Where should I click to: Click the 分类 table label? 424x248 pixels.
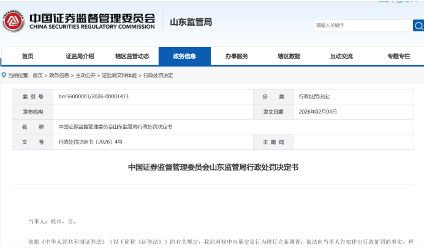coord(273,97)
